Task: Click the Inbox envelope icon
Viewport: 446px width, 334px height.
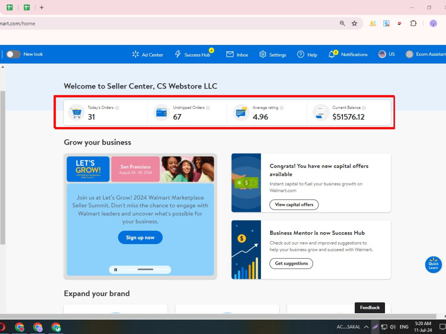Action: coord(230,54)
